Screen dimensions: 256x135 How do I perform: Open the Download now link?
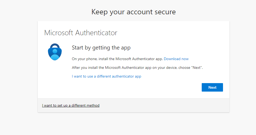click(x=176, y=59)
